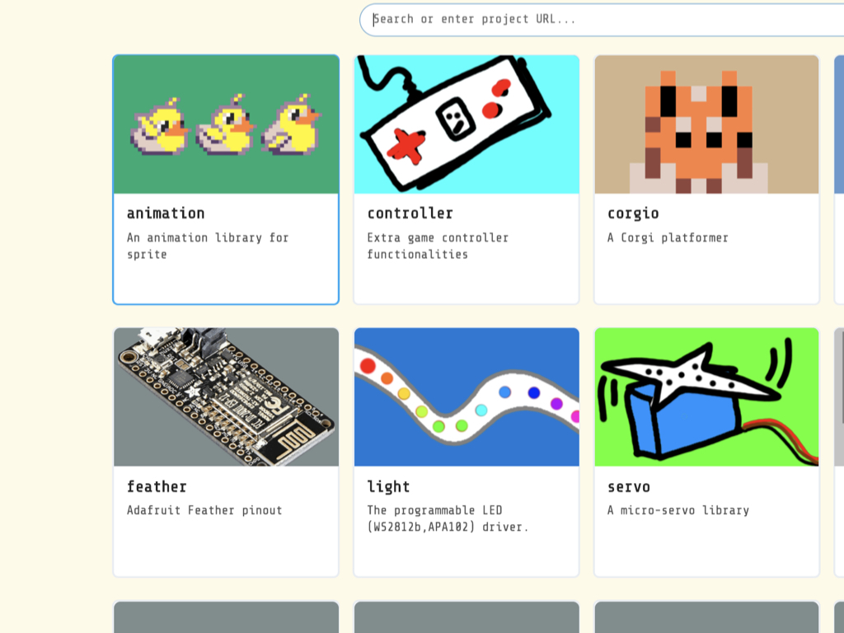Open the corgio platformer card title
This screenshot has width=844, height=633.
coord(633,213)
